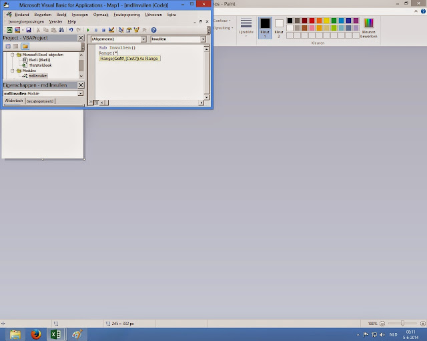This screenshot has width=427, height=341.
Task: Switch to the Alfabetisch properties tab
Action: point(14,101)
